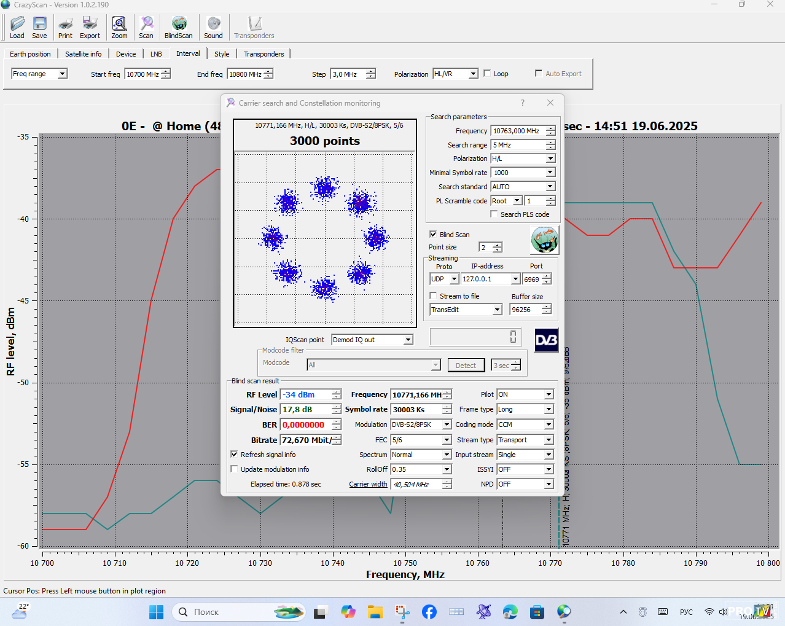Open the LNB tab
Viewport: 785px width, 626px height.
(x=156, y=54)
